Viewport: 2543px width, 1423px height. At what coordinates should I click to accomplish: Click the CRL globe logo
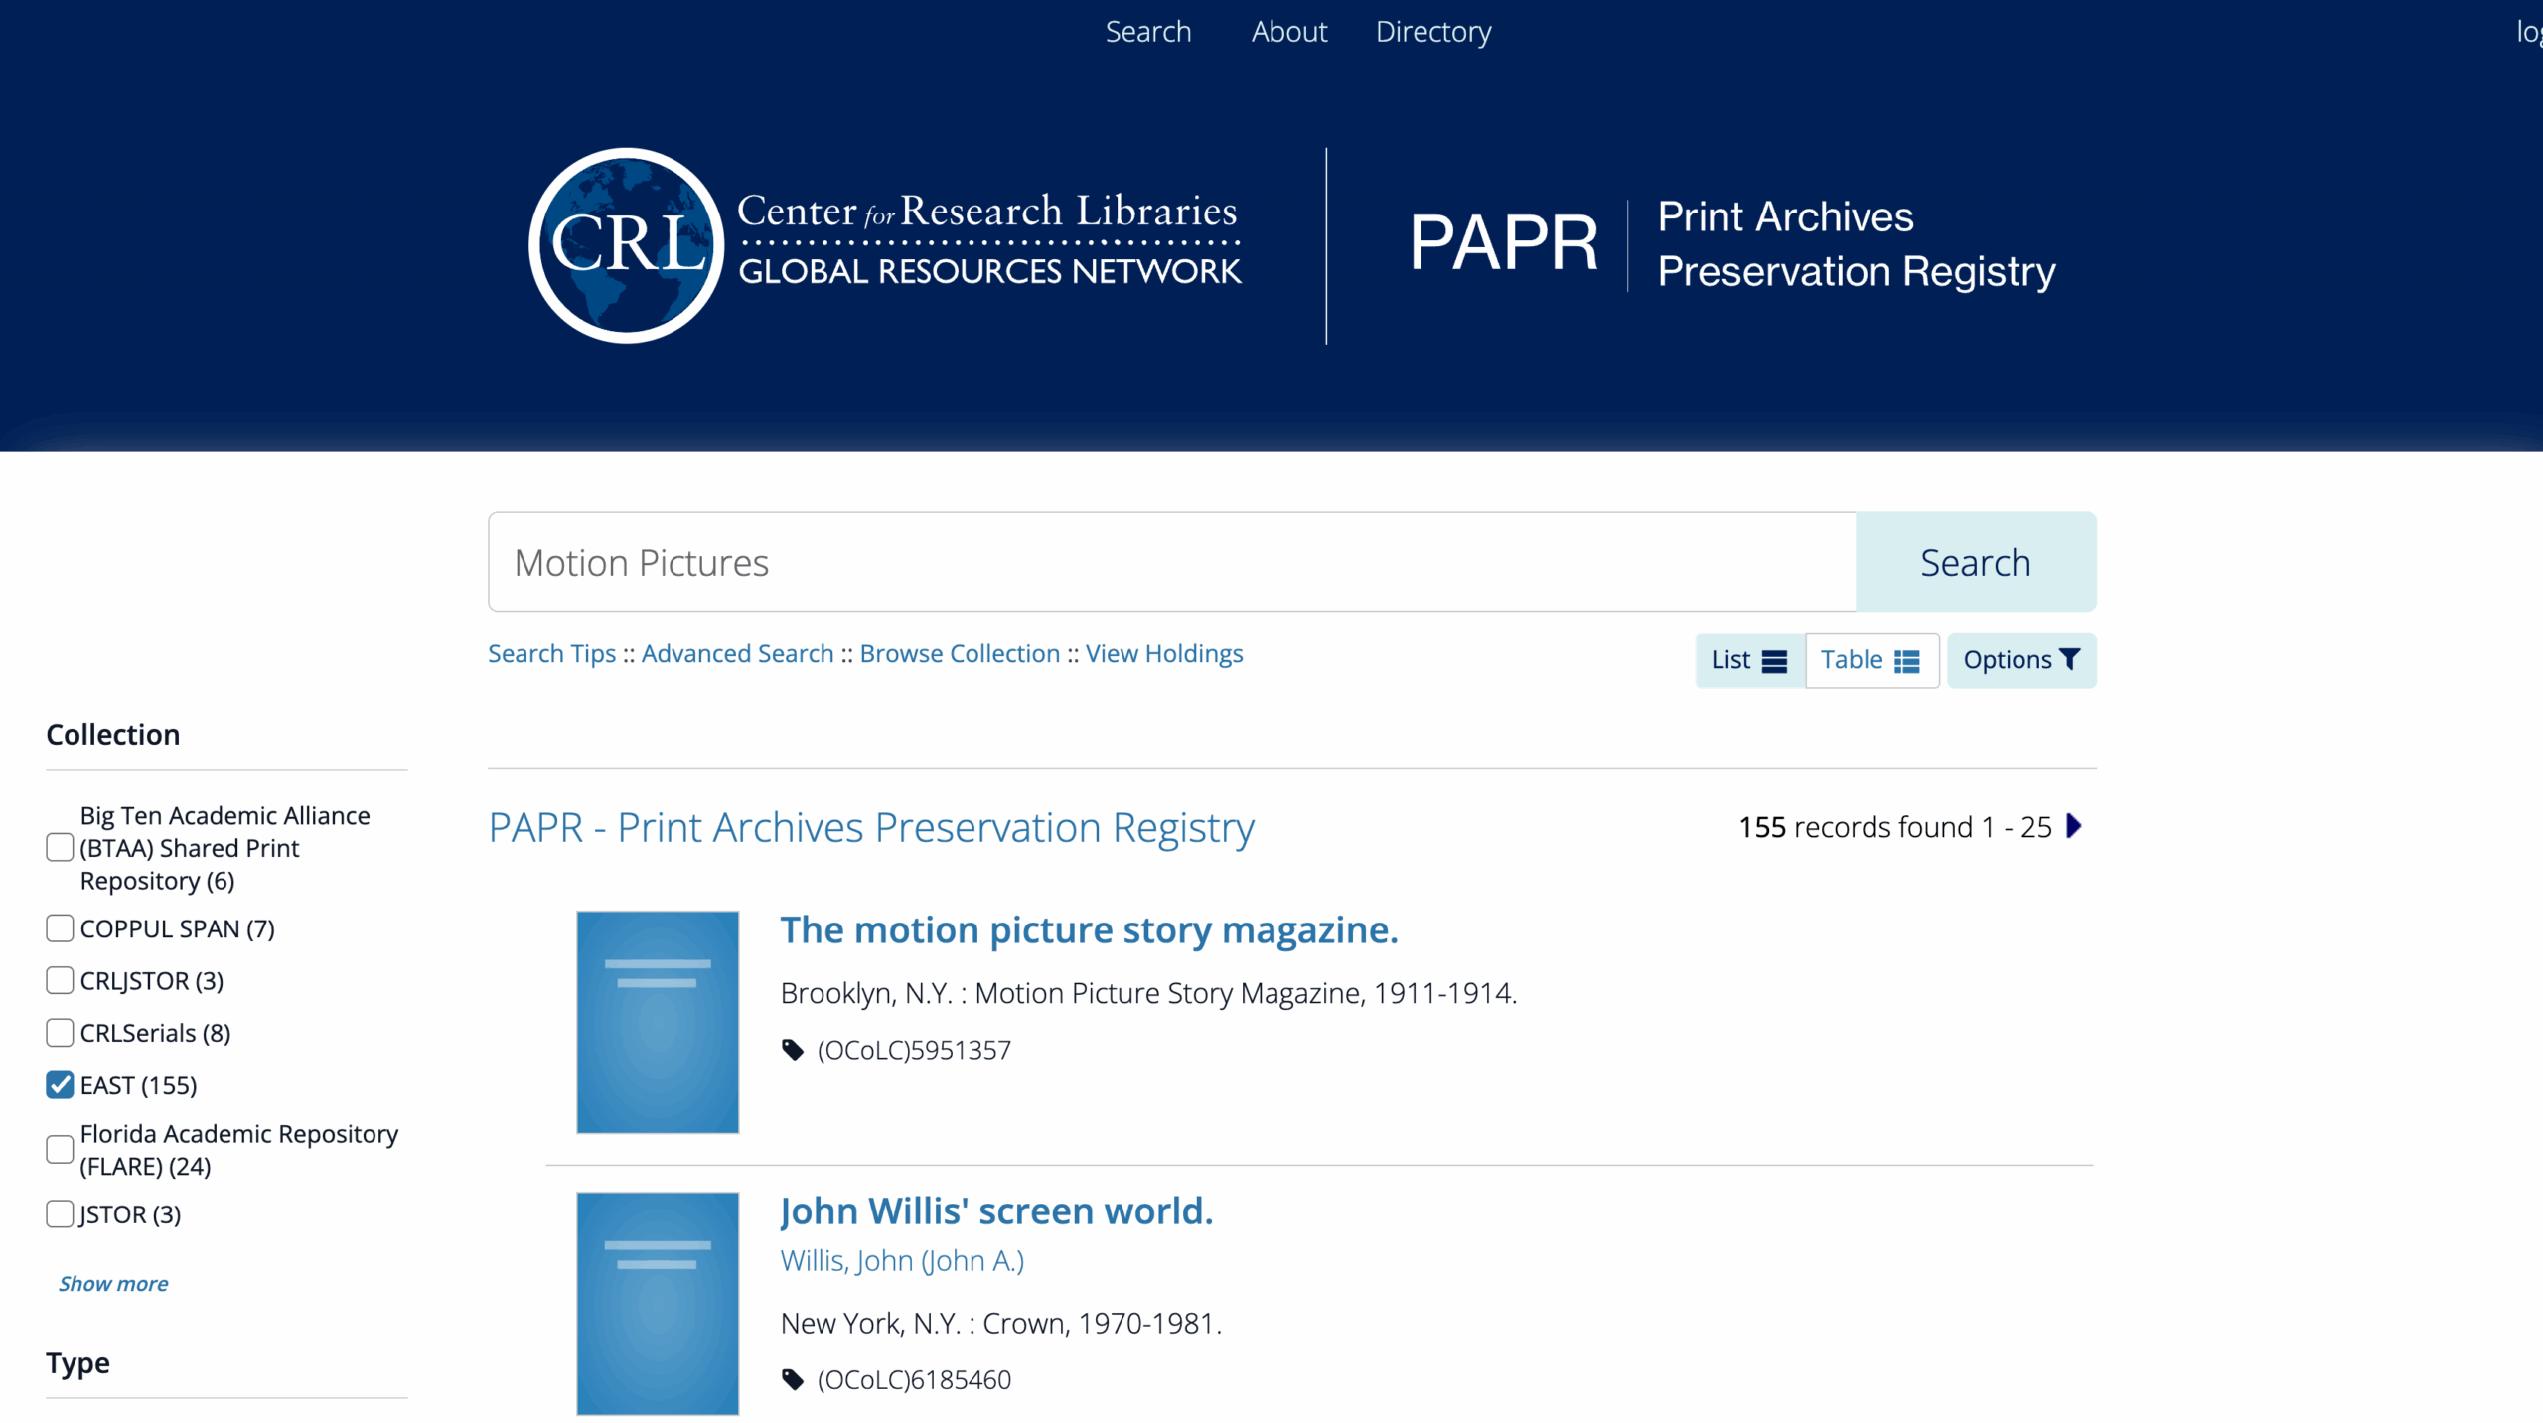coord(626,245)
